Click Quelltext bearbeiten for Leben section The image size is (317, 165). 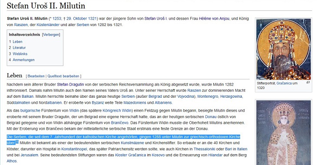pyautogui.click(x=63, y=76)
